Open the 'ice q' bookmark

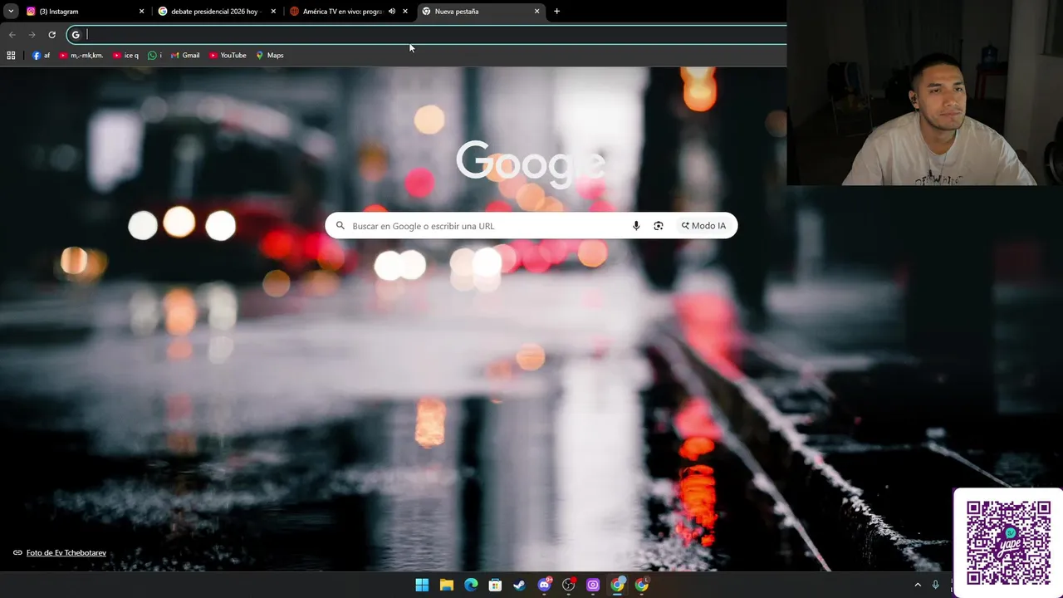pyautogui.click(x=125, y=55)
